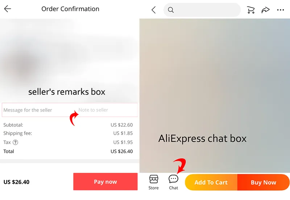This screenshot has width=290, height=200.
Task: Click the blurred order item area
Action: point(70,60)
